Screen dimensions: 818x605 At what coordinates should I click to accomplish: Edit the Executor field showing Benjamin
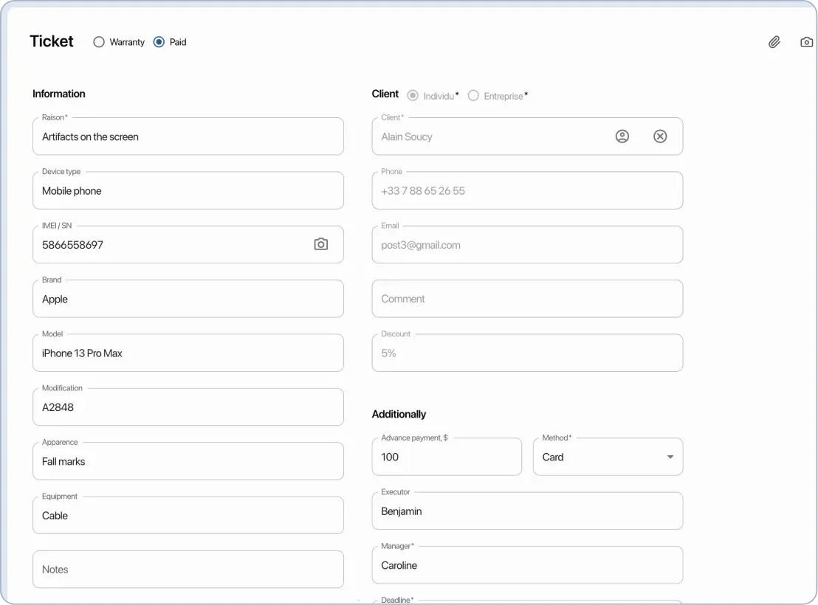pos(527,511)
